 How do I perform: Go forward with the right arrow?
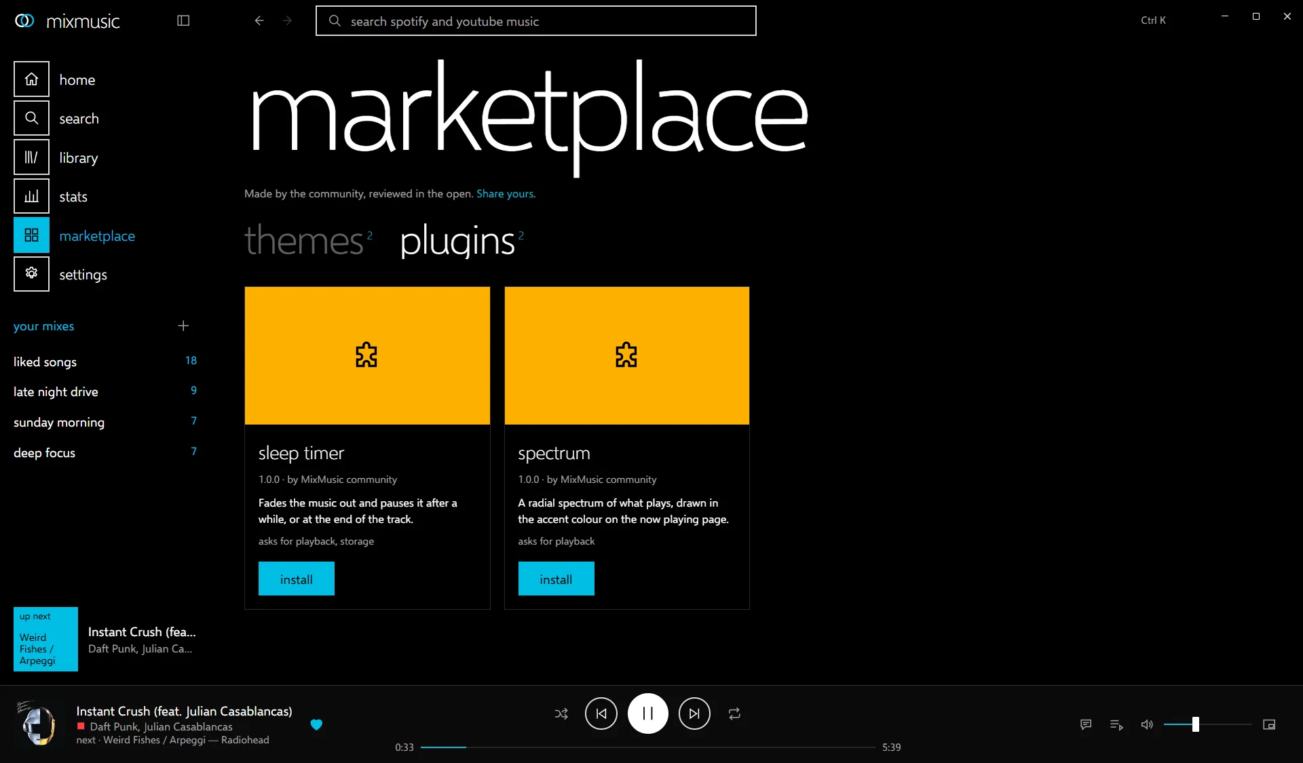tap(288, 20)
